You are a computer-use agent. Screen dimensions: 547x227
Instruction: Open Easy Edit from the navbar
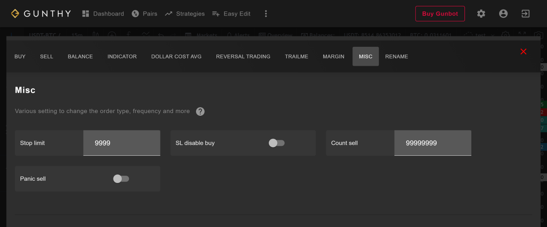tap(231, 14)
